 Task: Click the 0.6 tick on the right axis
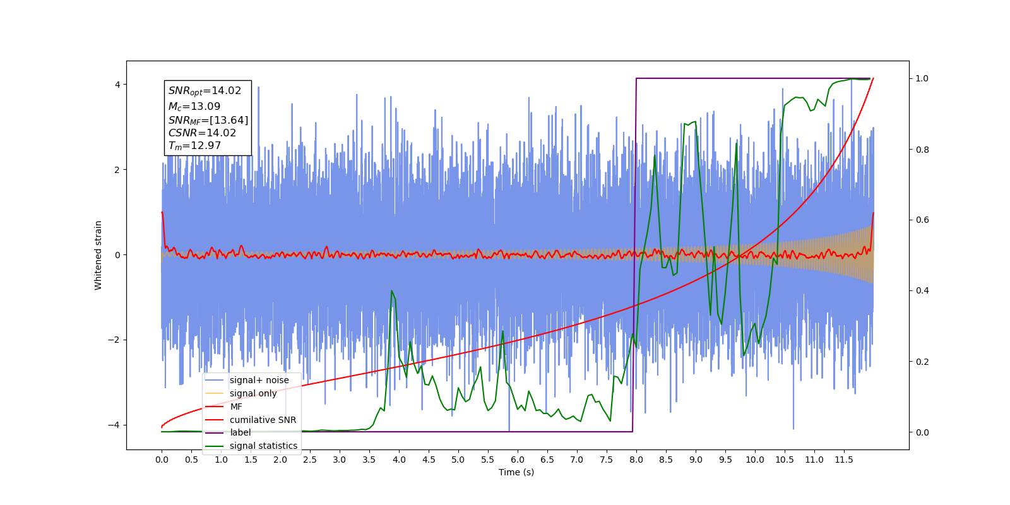pos(922,220)
